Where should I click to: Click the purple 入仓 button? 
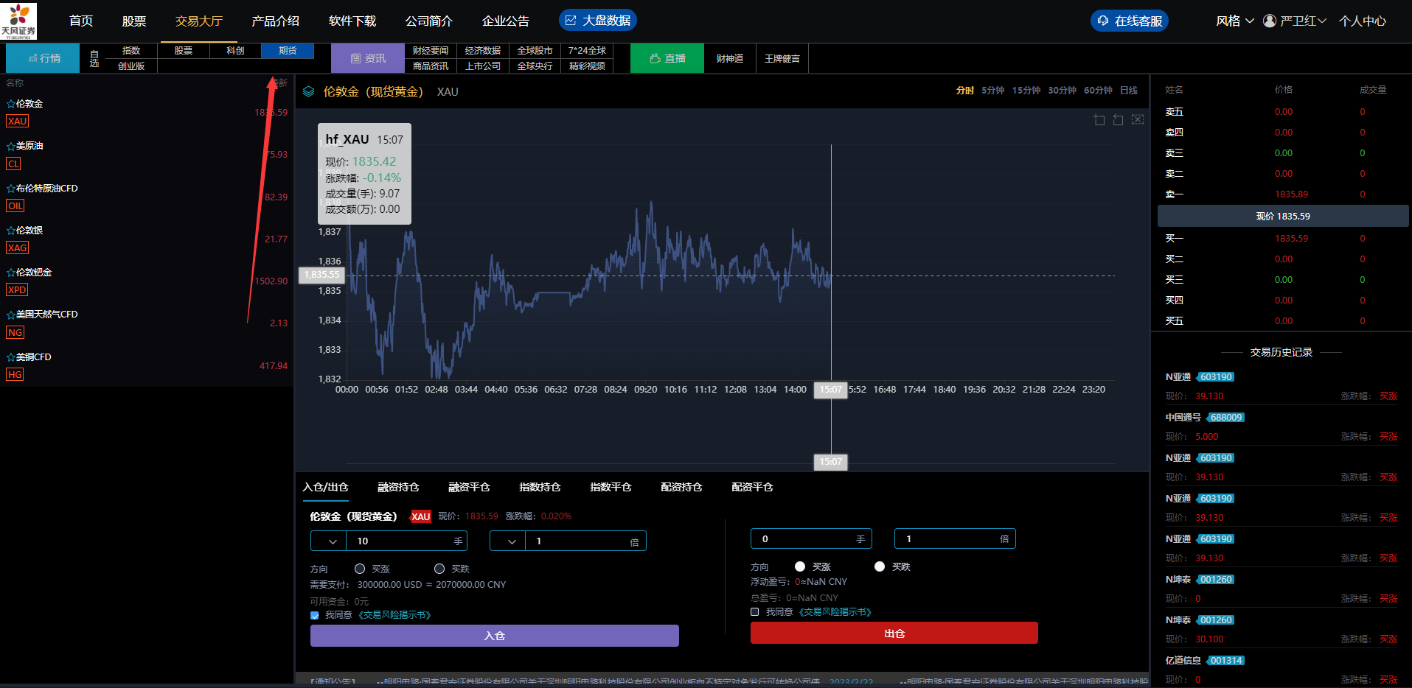click(x=494, y=636)
